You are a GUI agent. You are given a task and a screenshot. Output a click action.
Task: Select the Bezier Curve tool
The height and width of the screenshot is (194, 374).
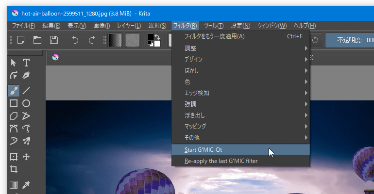point(14,129)
